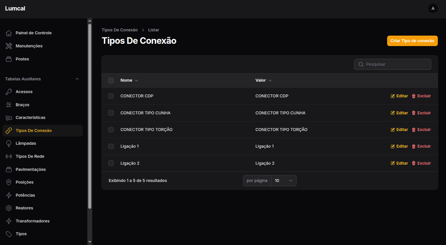Click the house icon for Painel de Controle
446x245 pixels.
(x=9, y=33)
